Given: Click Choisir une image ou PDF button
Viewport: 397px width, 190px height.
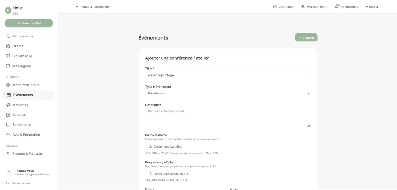Looking at the screenshot, I should point(169,174).
